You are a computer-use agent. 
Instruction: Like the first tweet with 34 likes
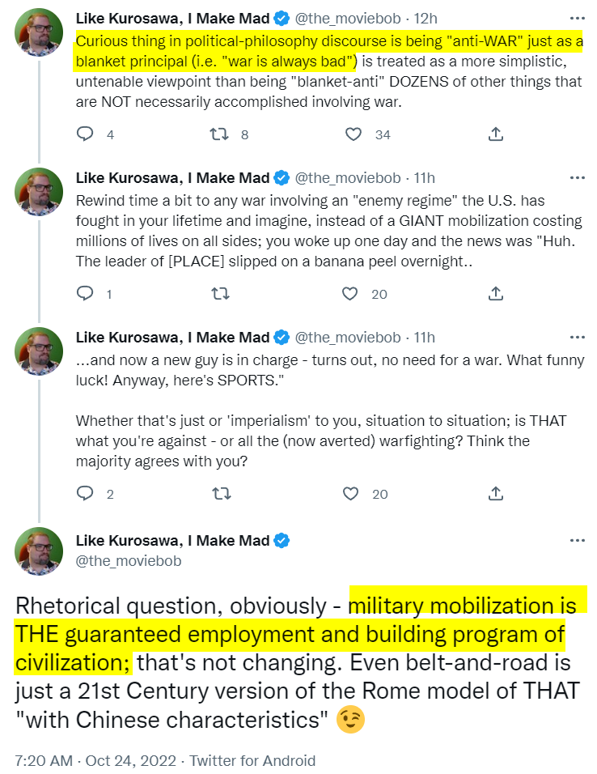click(351, 134)
